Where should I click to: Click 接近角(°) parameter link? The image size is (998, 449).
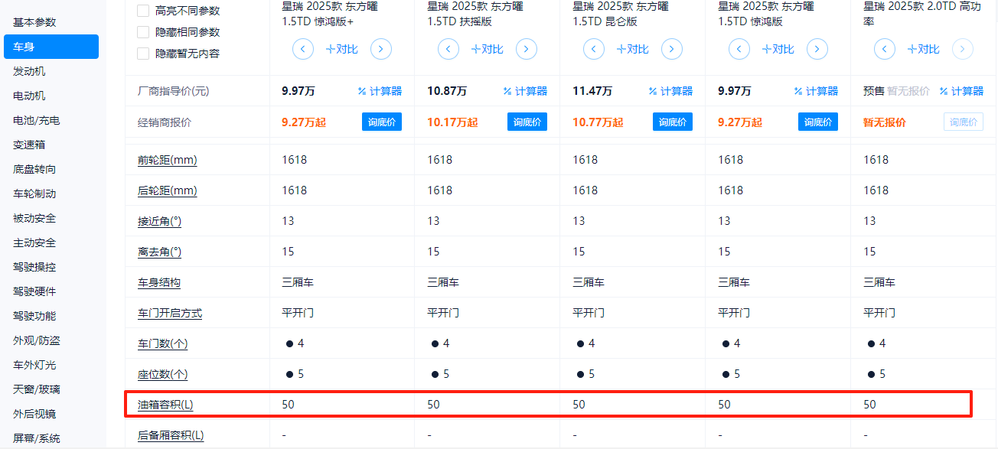(x=160, y=221)
